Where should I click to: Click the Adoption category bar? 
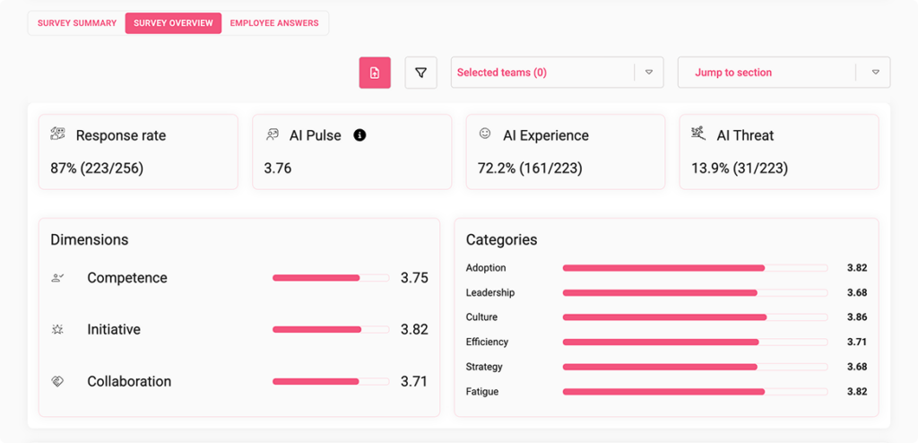[x=695, y=268]
